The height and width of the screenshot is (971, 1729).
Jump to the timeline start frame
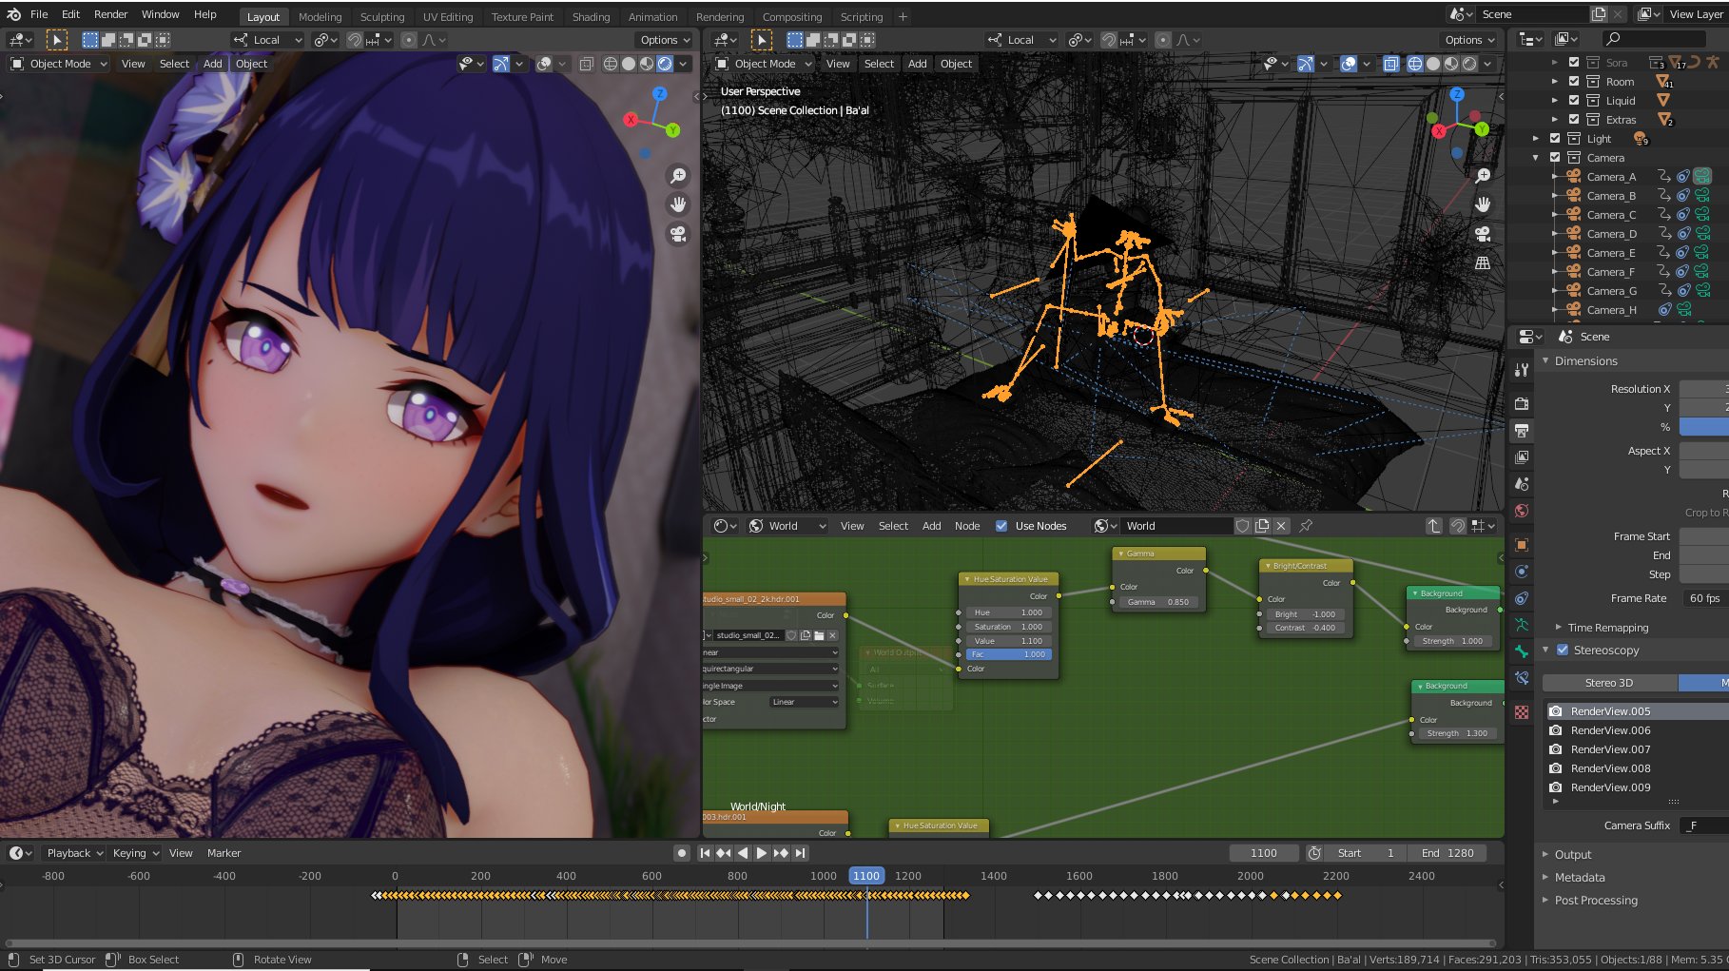(x=705, y=853)
